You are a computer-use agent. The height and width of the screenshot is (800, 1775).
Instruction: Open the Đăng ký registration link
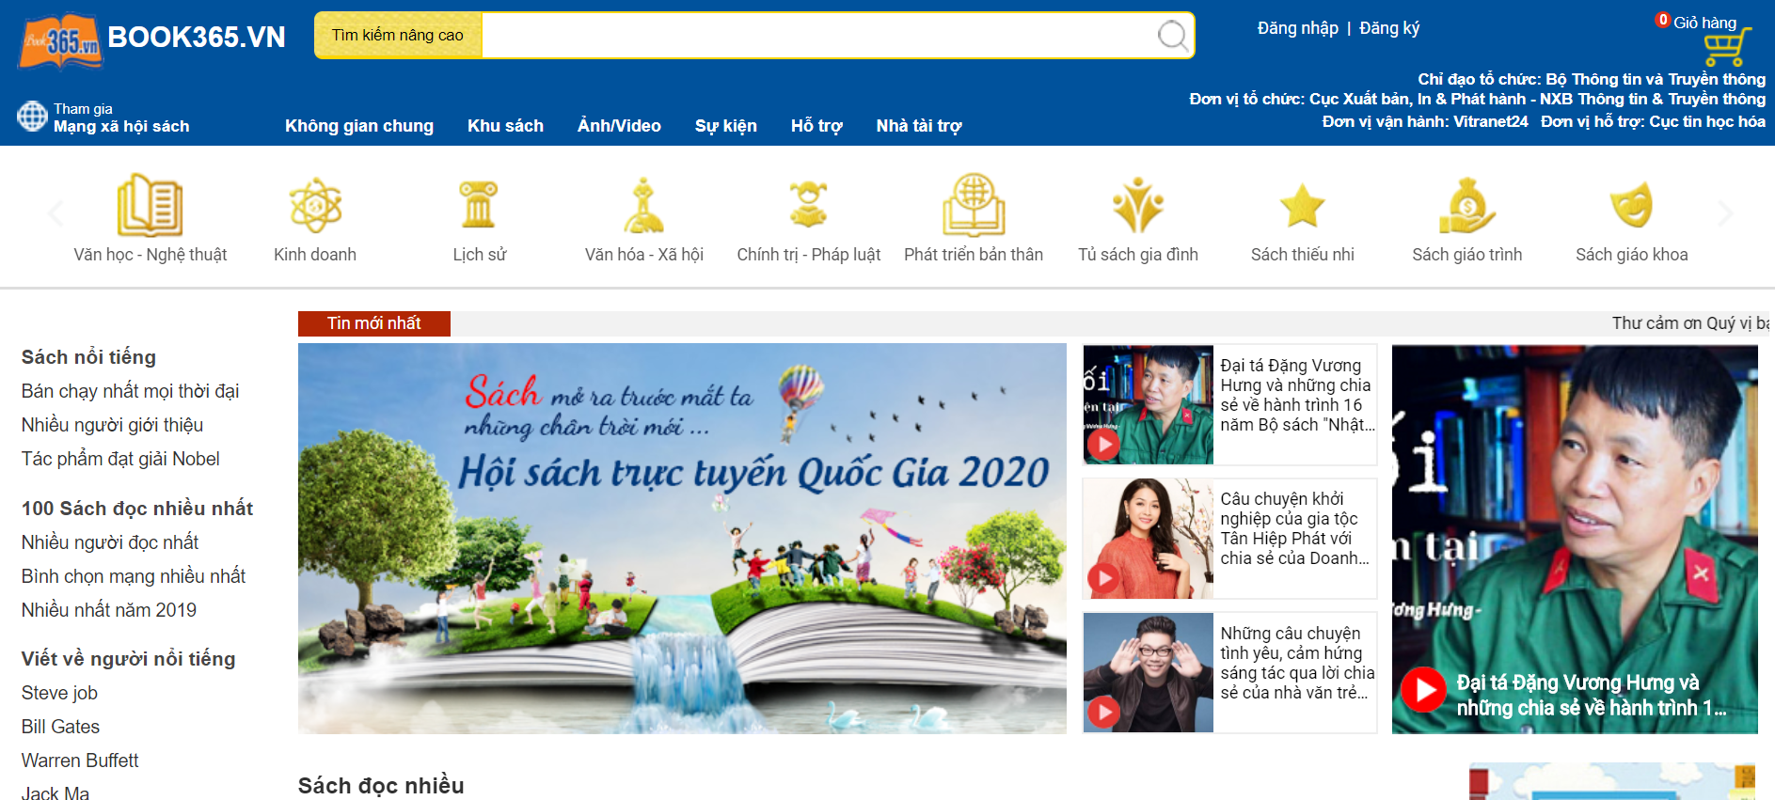pyautogui.click(x=1389, y=28)
